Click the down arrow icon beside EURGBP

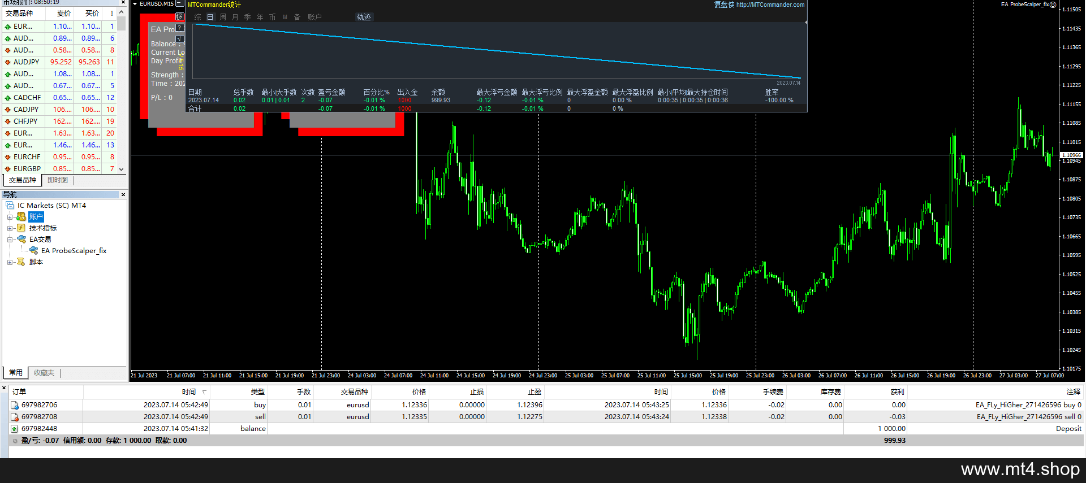click(8, 169)
